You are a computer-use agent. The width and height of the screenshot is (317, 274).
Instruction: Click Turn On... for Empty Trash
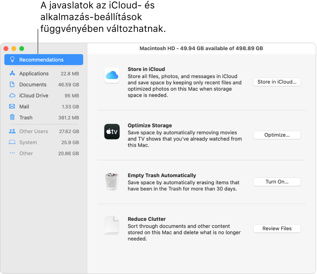(x=277, y=182)
